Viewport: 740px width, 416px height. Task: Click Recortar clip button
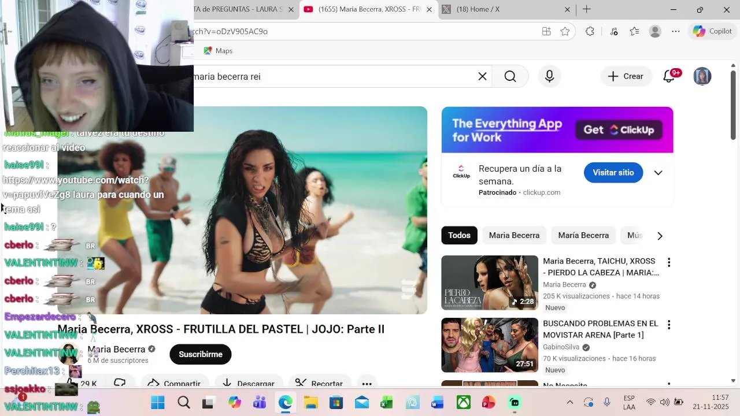319,384
